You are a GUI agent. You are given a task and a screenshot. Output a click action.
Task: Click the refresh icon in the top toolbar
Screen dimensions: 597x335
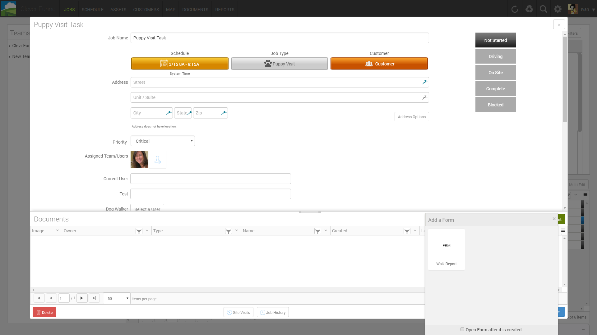[x=515, y=9]
